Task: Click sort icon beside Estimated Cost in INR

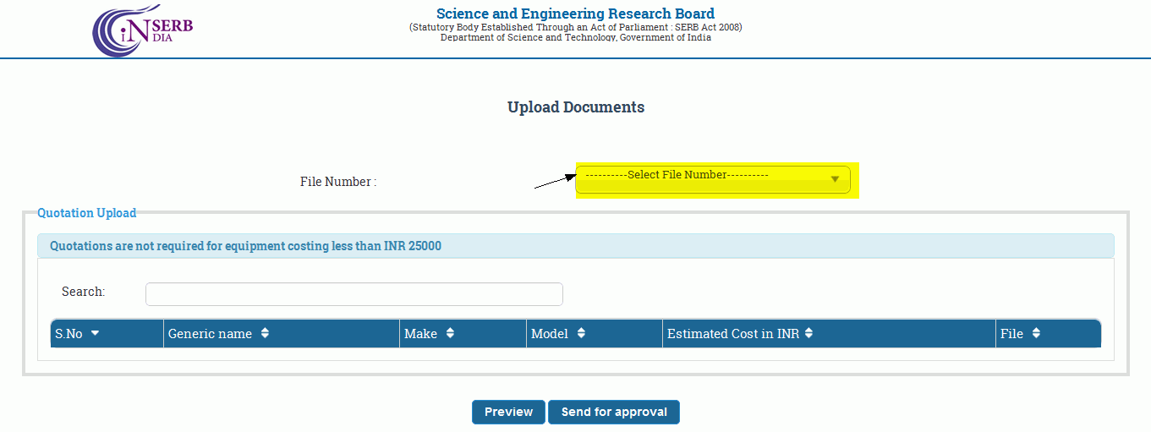Action: tap(808, 334)
